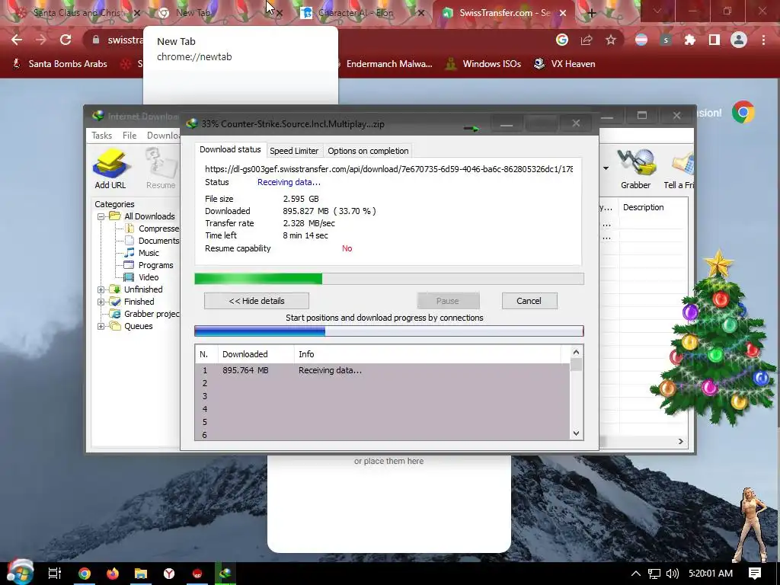The width and height of the screenshot is (780, 585).
Task: Click the Resume toolbar icon in IDM
Action: click(161, 168)
